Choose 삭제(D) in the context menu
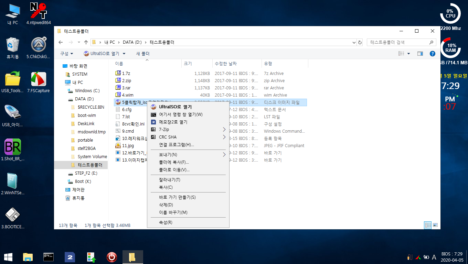The image size is (468, 264). tap(188, 205)
